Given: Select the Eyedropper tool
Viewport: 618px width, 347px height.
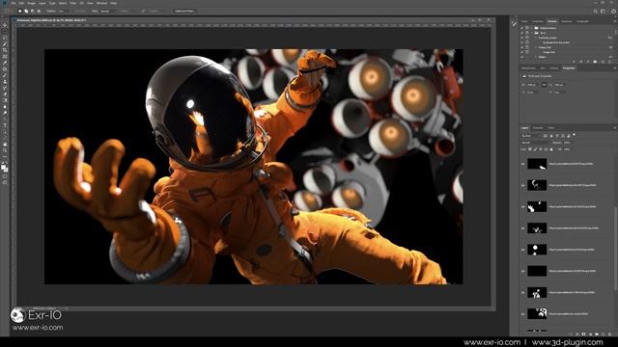Looking at the screenshot, I should point(5,62).
